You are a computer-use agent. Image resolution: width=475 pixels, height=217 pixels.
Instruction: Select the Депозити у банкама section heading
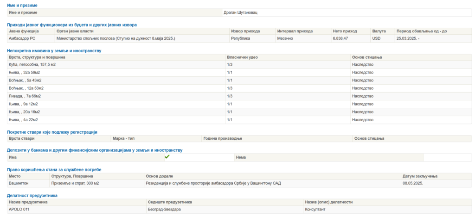pos(95,150)
